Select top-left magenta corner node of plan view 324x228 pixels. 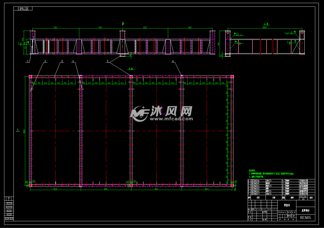pyautogui.click(x=30, y=77)
